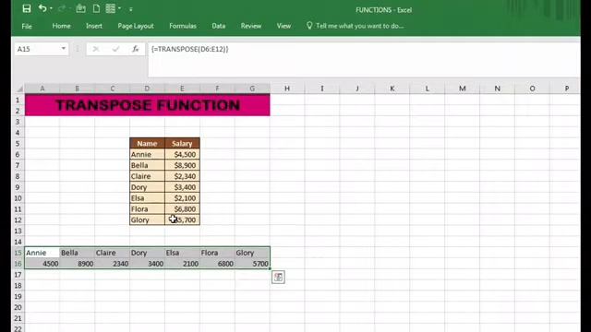Select the 5700 cell in row 16
Viewport: 591px width, 332px height.
pos(252,264)
